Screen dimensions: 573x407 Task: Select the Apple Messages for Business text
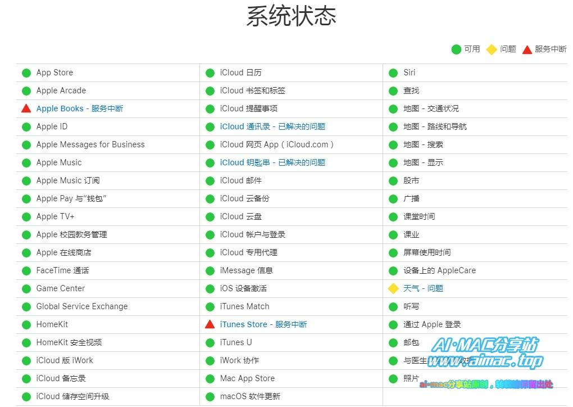tap(90, 144)
